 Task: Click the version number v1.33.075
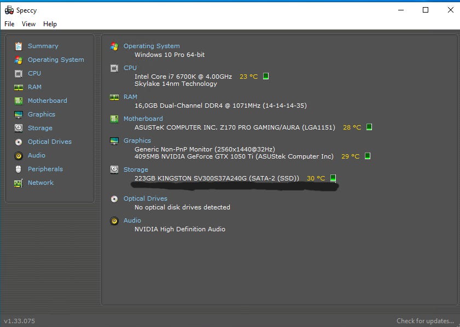19,321
